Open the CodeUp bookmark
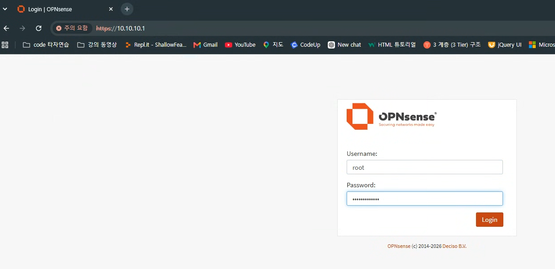 [x=306, y=44]
